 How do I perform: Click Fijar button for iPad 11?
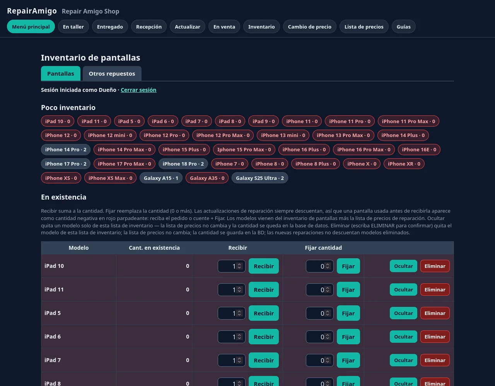coord(348,289)
